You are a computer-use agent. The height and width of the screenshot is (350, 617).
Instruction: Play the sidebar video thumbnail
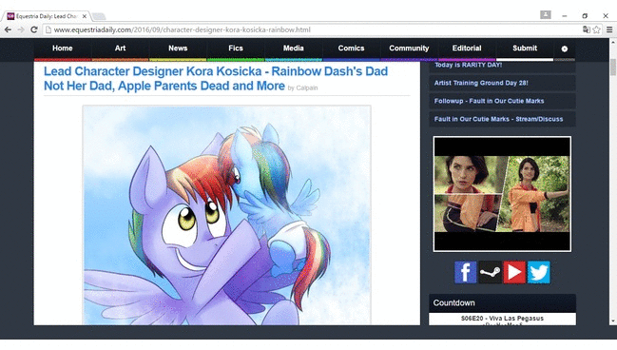point(502,194)
